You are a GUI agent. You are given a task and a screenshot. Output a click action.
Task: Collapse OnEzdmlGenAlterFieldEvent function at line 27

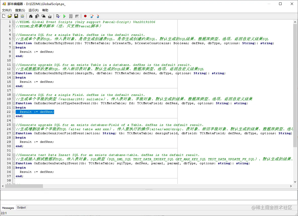click(14, 133)
